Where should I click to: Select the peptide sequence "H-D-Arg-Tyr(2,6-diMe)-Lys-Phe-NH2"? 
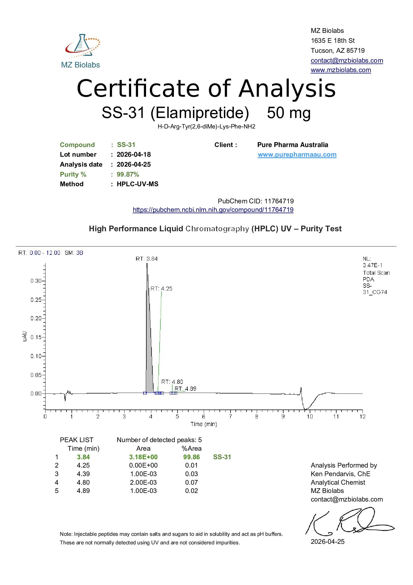tap(206, 127)
